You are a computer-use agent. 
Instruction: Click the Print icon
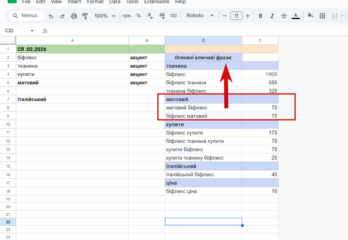(74, 16)
